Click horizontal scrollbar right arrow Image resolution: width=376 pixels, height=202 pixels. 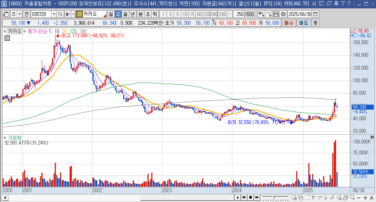[238, 198]
